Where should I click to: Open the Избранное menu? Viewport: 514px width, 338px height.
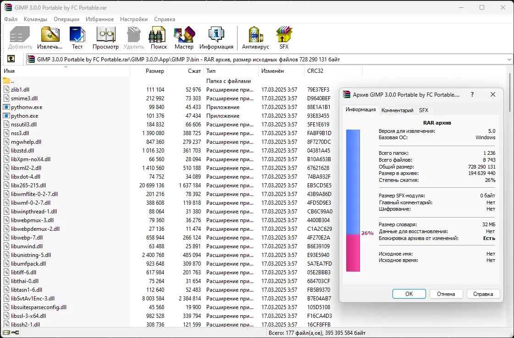click(99, 19)
